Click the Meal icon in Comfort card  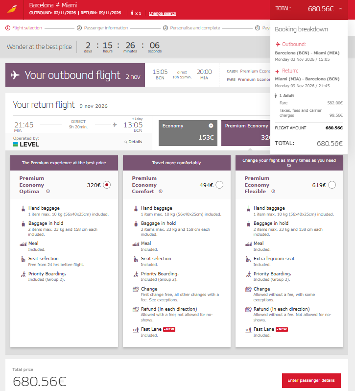point(136,244)
